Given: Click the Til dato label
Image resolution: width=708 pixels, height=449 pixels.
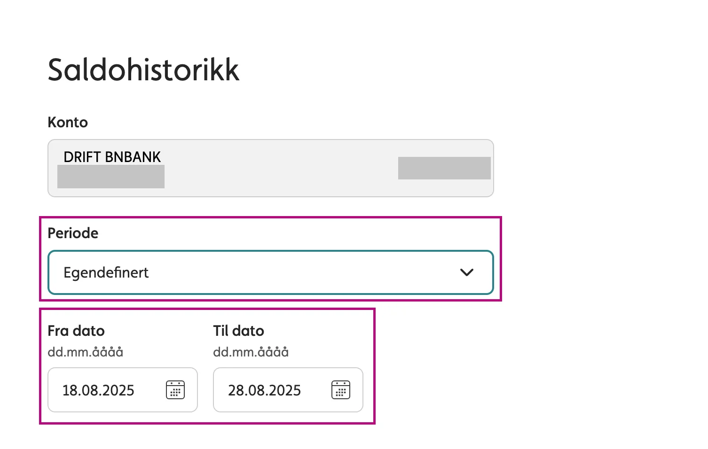Looking at the screenshot, I should [x=238, y=331].
